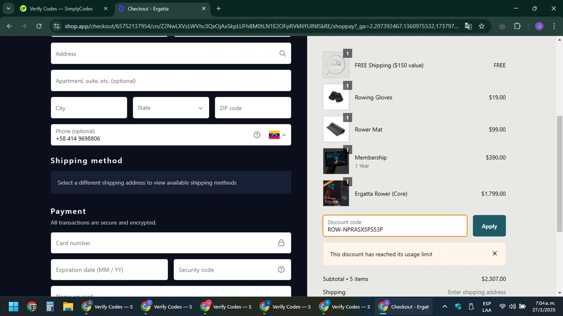The height and width of the screenshot is (316, 563).
Task: Open the security code help icon
Action: point(281,270)
